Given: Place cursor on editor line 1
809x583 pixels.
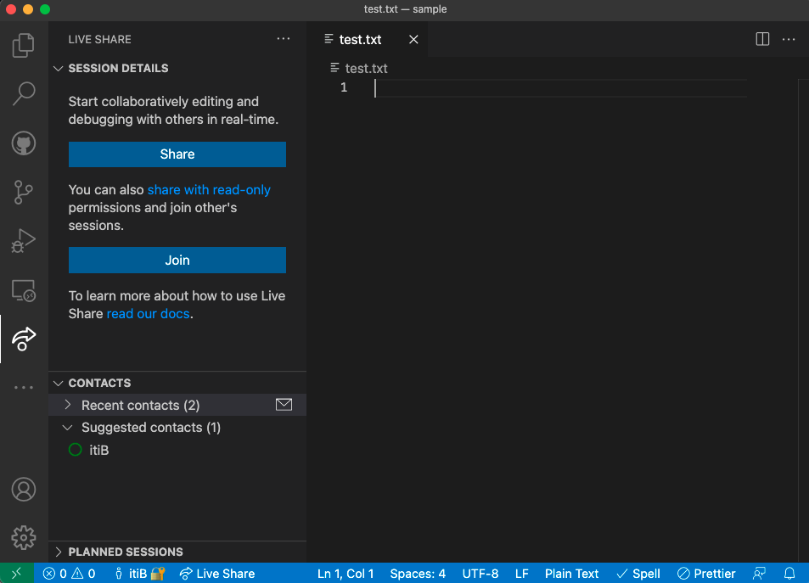Looking at the screenshot, I should click(x=560, y=87).
